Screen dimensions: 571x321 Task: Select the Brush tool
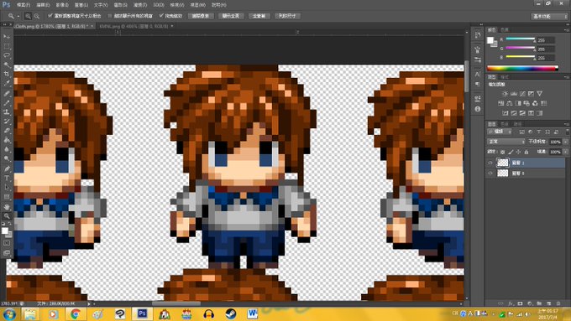(7, 103)
